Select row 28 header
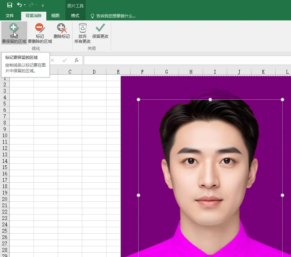This screenshot has height=257, width=291. pyautogui.click(x=5, y=250)
